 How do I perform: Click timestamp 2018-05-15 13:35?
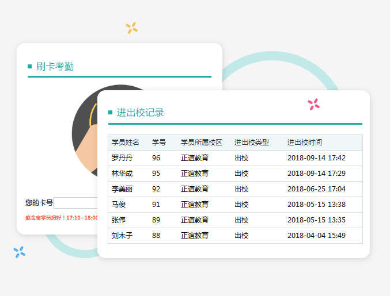pyautogui.click(x=316, y=220)
